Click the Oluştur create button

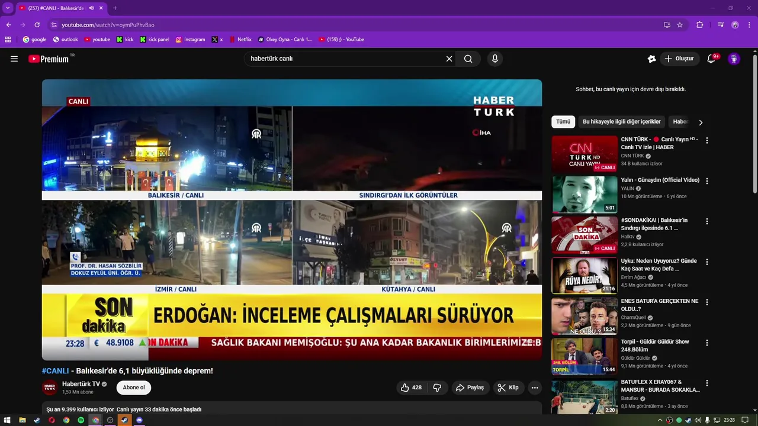coord(679,59)
